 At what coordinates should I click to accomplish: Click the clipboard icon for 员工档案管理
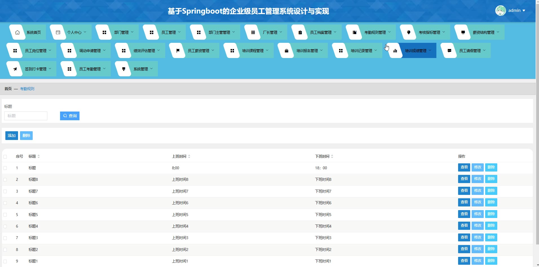point(300,32)
